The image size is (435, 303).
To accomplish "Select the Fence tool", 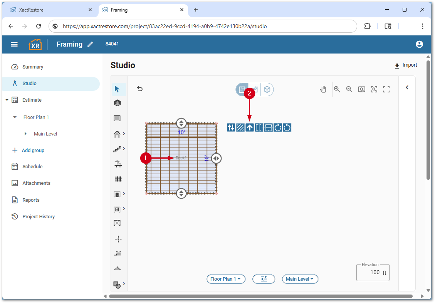I will click(x=118, y=178).
